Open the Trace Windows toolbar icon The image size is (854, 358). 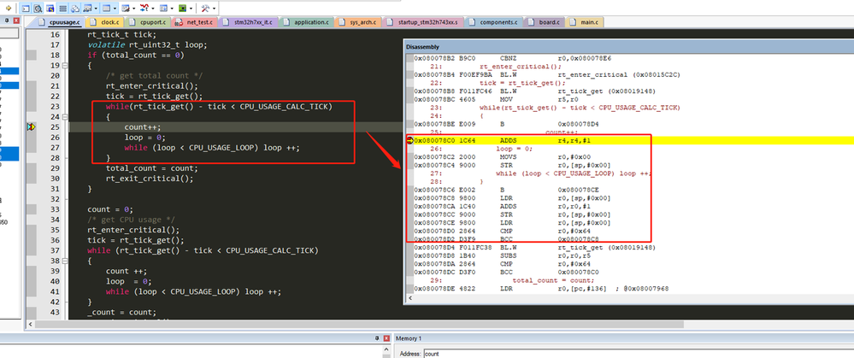[x=163, y=9]
